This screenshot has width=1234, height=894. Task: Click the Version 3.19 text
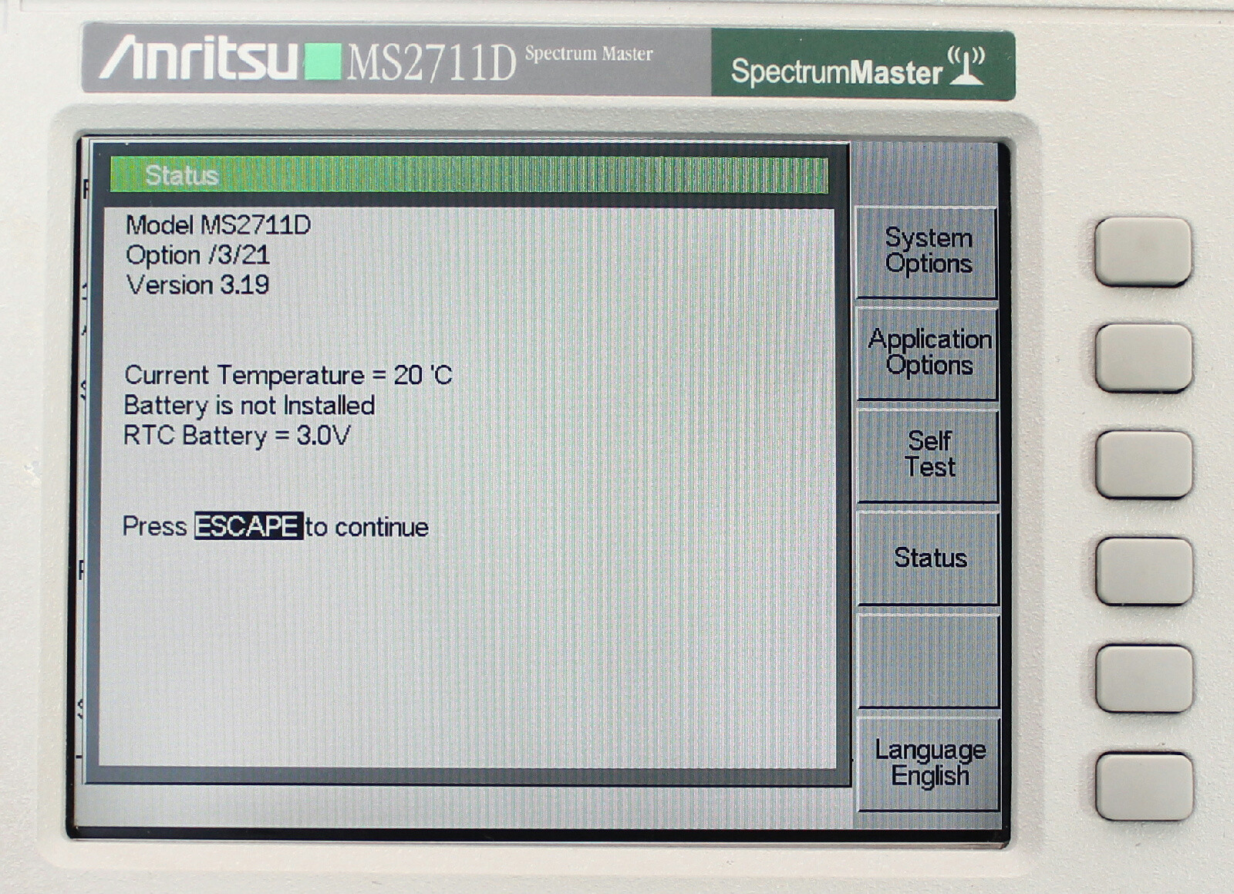(197, 285)
